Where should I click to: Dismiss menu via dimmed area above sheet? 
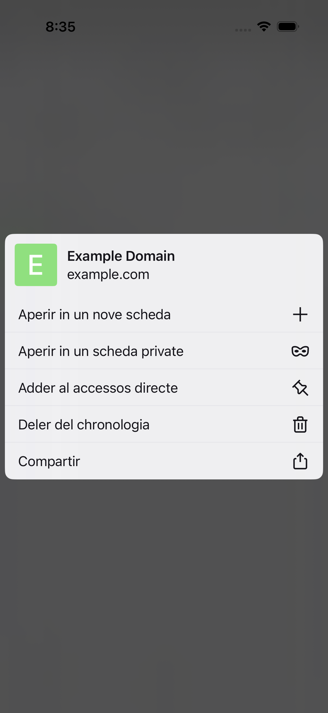point(164,133)
